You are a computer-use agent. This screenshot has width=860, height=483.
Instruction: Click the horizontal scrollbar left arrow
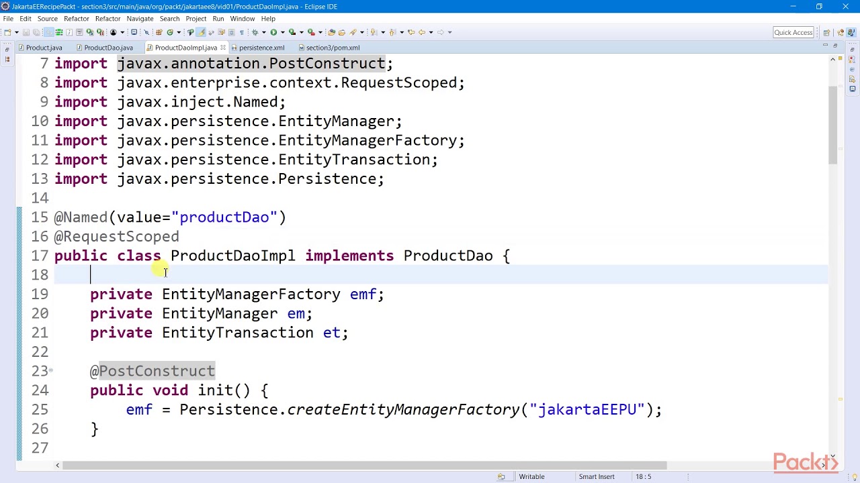coord(57,465)
